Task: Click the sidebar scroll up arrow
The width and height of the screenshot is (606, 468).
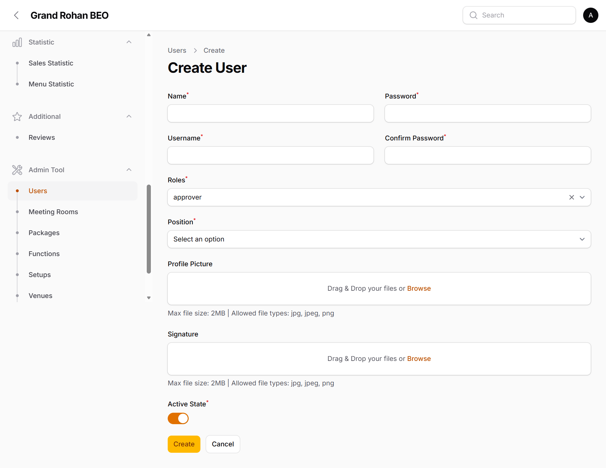Action: (149, 35)
